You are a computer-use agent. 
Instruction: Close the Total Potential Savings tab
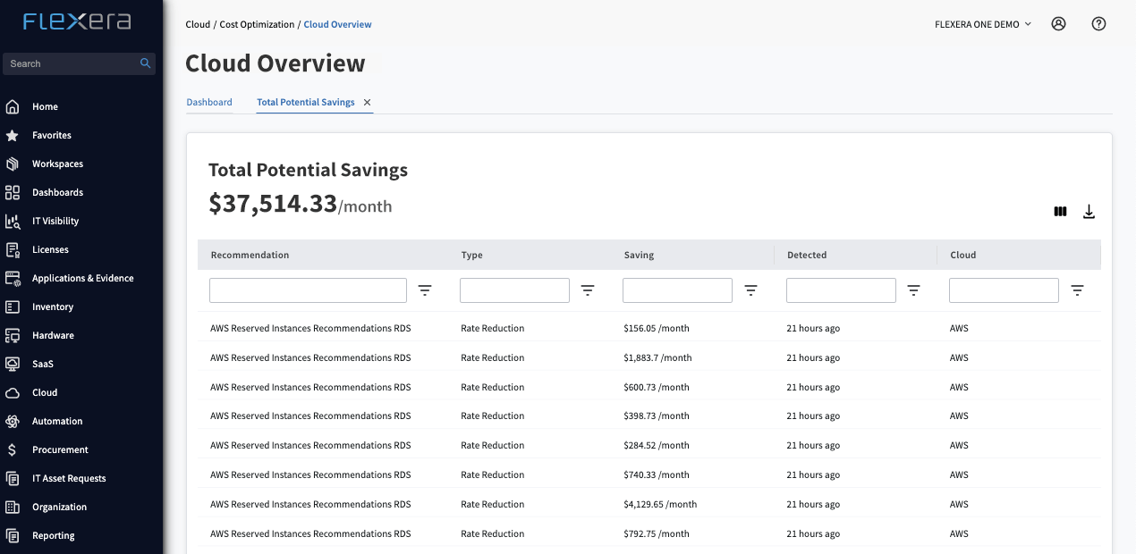pyautogui.click(x=367, y=103)
